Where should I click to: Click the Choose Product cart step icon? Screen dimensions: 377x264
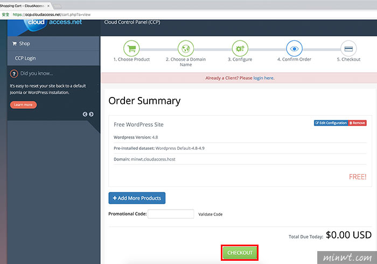(131, 48)
